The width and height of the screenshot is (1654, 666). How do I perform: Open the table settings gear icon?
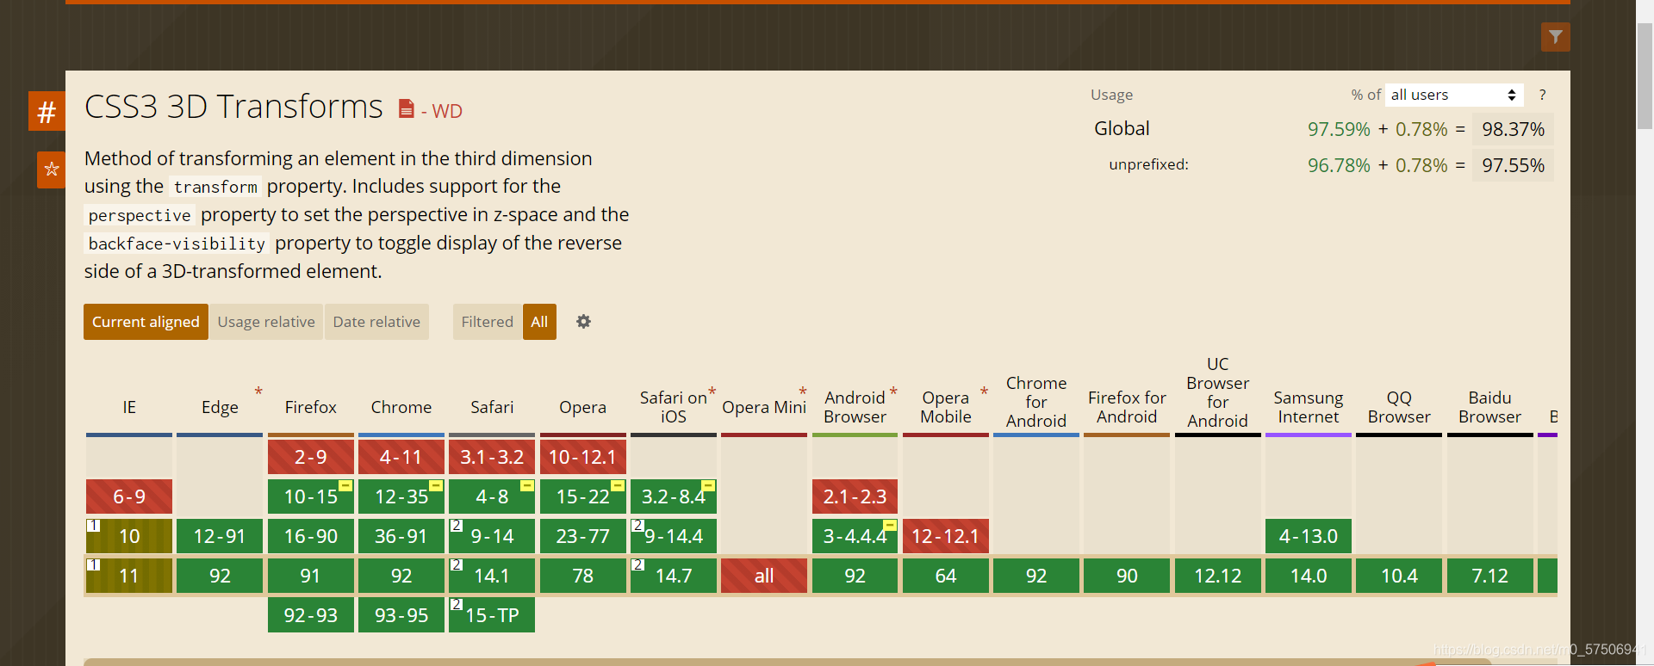[583, 321]
